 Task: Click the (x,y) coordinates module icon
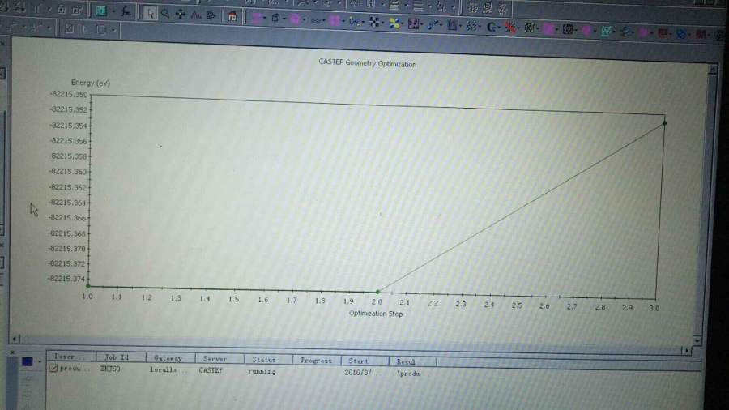click(x=355, y=21)
